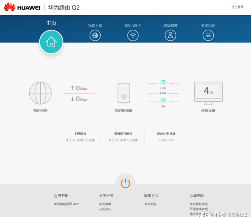Open the 官方微信 link

pyautogui.click(x=150, y=204)
